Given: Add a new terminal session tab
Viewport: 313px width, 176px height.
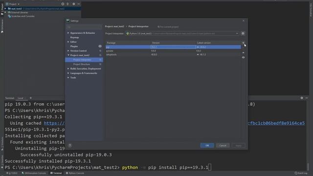Looking at the screenshot, I should click(30, 98).
